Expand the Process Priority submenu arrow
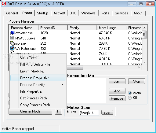 tap(63, 85)
